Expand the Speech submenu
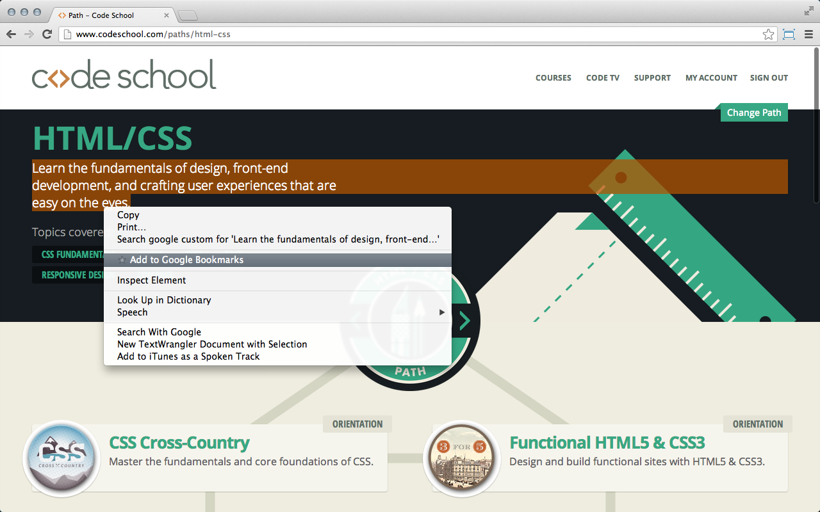 [277, 312]
